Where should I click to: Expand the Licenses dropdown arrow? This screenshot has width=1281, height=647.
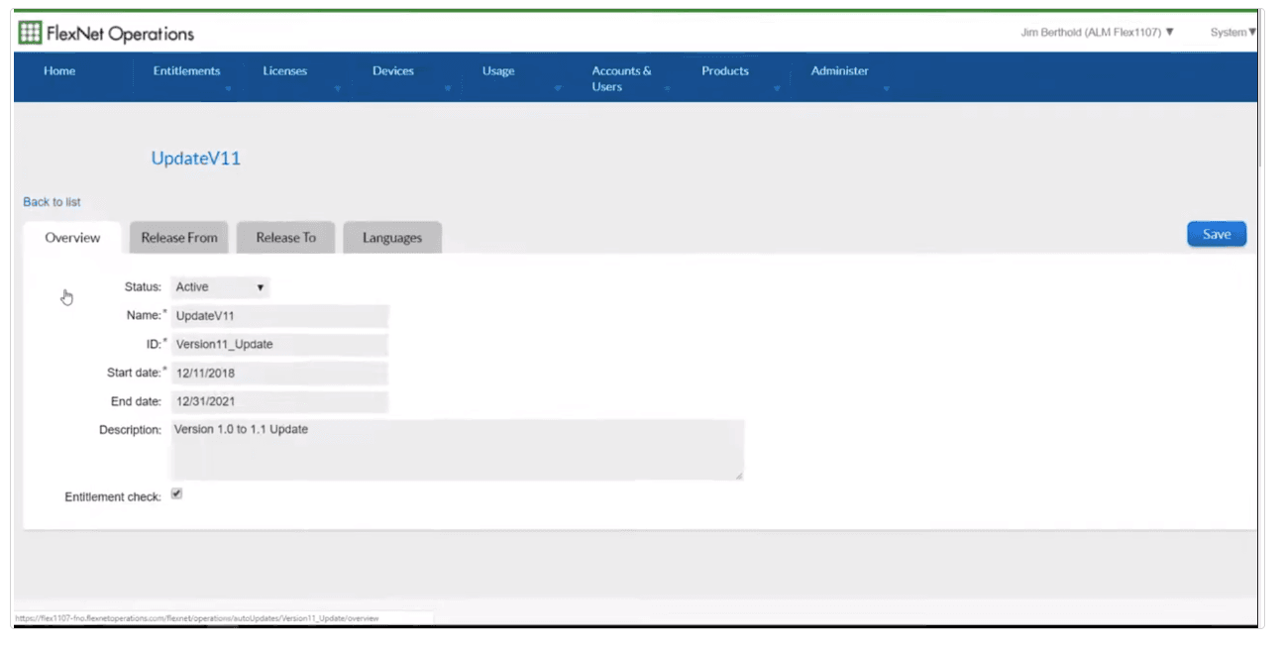coord(338,89)
